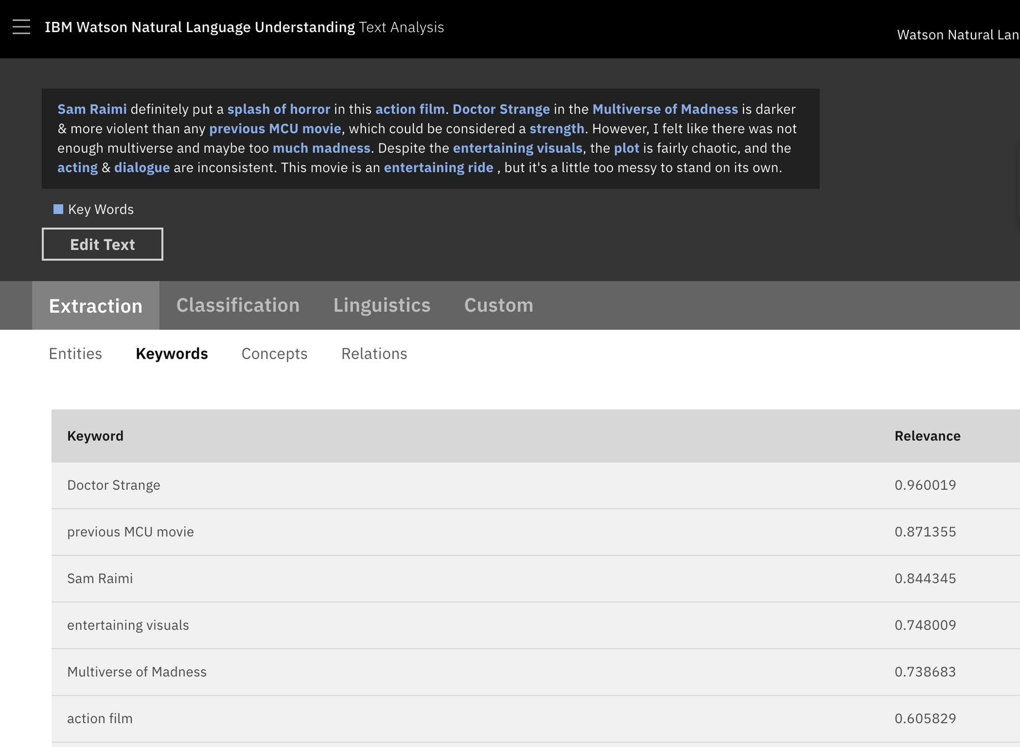Click the Keyword column header
1020x747 pixels.
point(95,436)
